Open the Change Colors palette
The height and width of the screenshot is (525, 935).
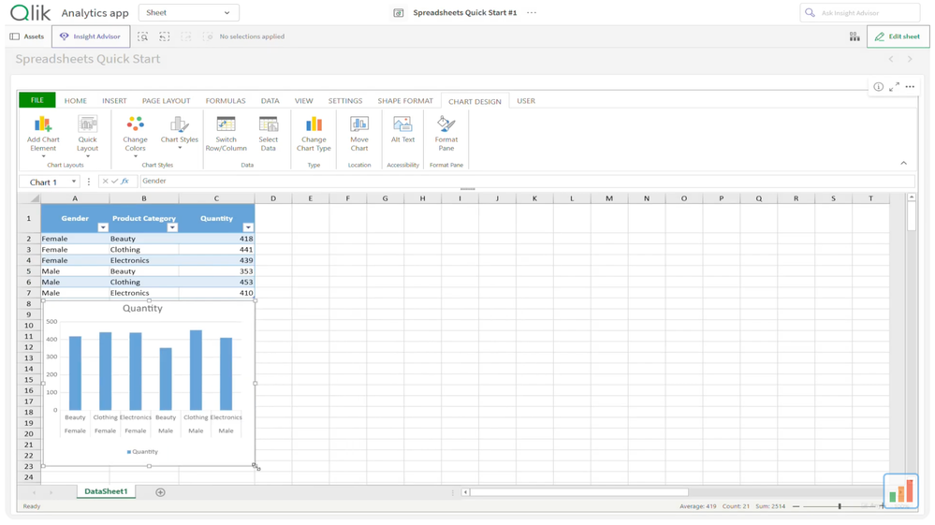136,137
